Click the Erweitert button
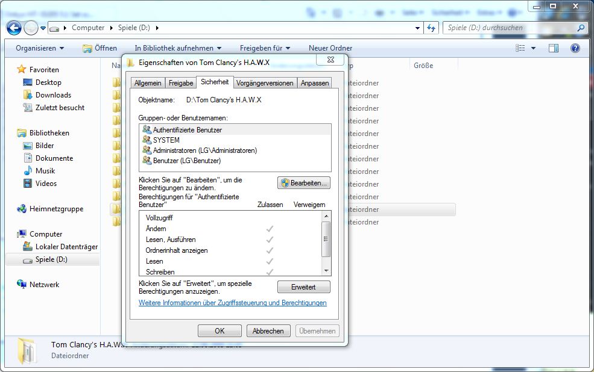Screen dimensions: 594x372 coord(304,287)
